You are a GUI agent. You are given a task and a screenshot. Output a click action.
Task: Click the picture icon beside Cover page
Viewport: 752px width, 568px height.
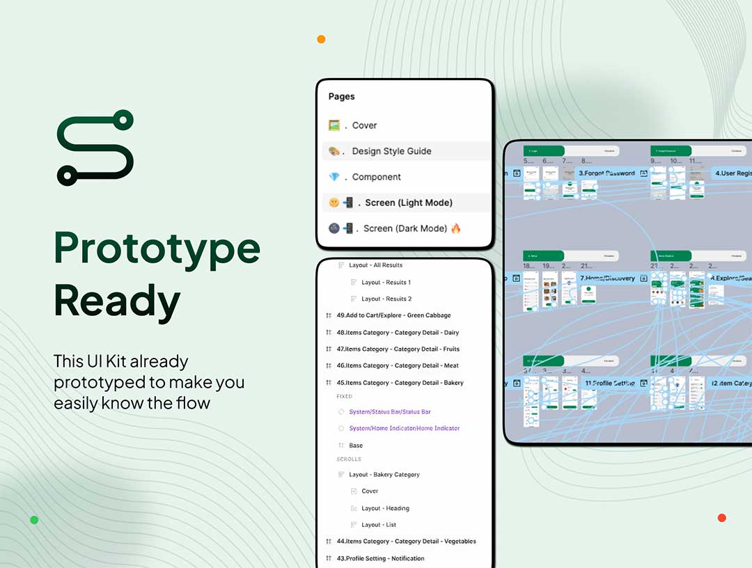point(334,125)
